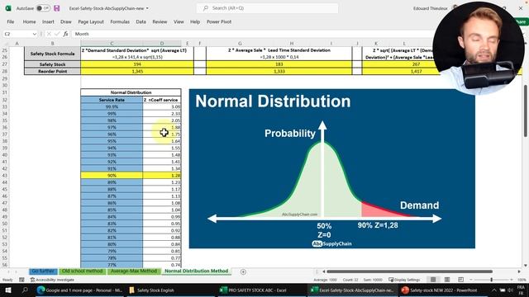Expand the Name Box dropdown
The image size is (529, 297).
pyautogui.click(x=35, y=34)
